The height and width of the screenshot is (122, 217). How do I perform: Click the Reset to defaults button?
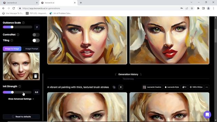coord(21,117)
